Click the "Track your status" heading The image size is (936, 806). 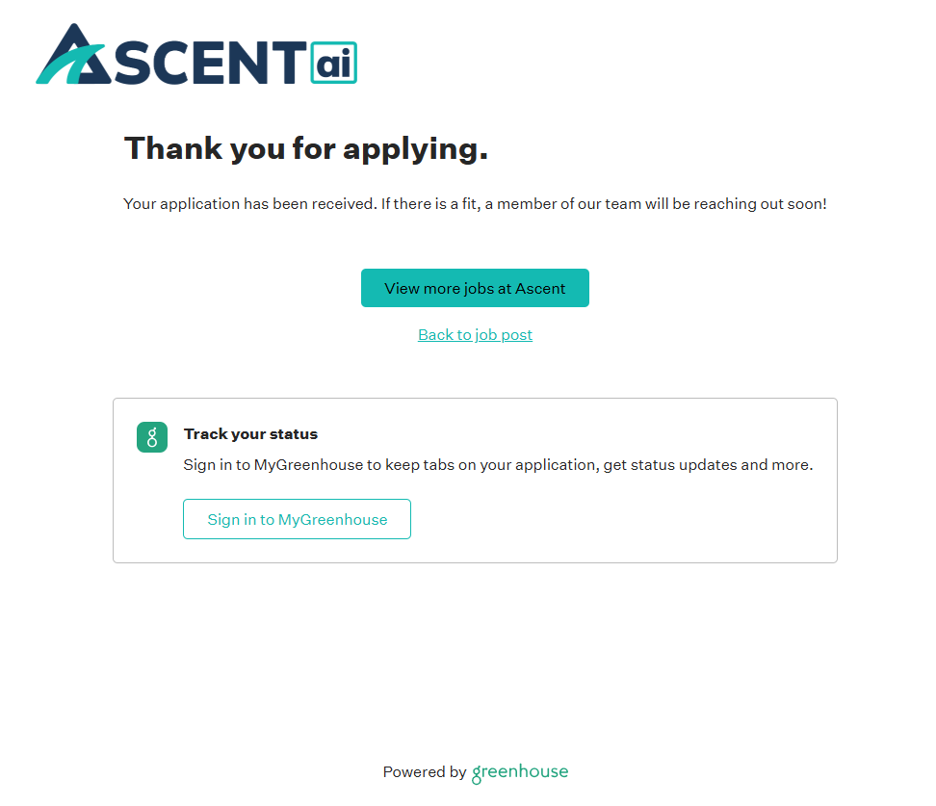pos(250,433)
